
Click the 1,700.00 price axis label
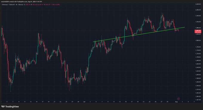pos(198,57)
